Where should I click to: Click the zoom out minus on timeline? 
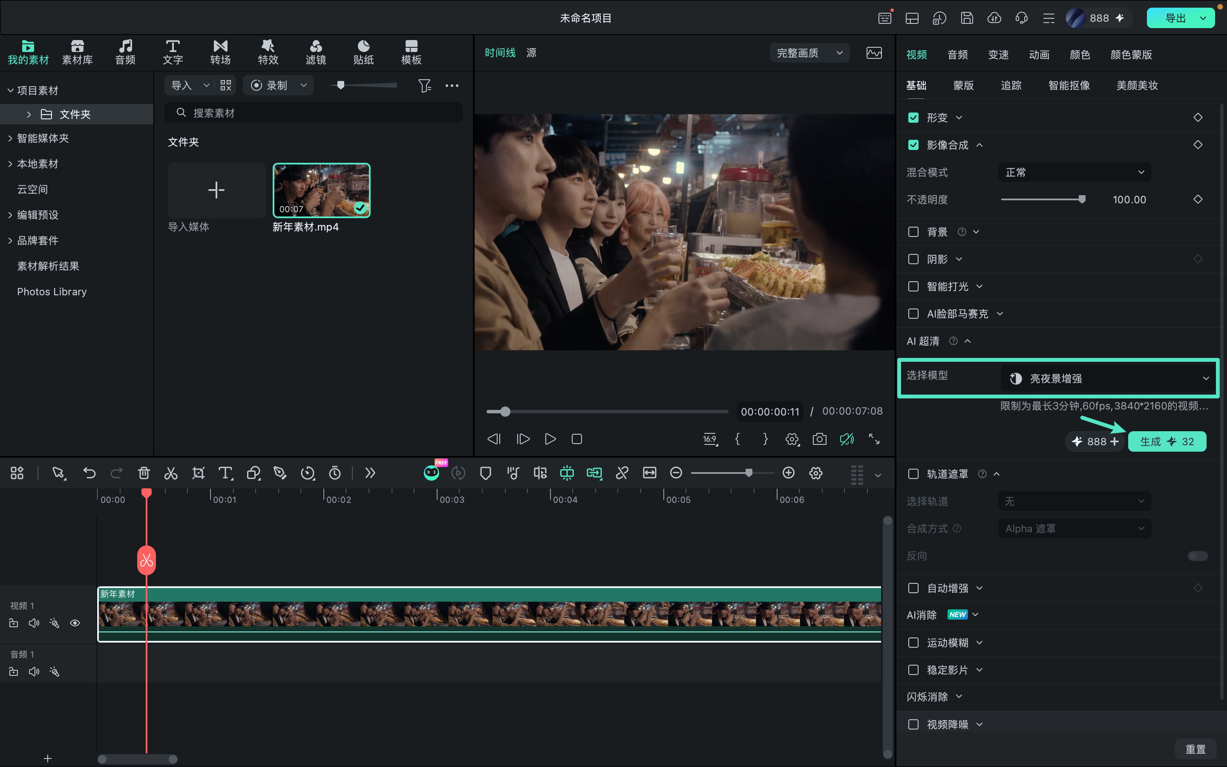(676, 473)
